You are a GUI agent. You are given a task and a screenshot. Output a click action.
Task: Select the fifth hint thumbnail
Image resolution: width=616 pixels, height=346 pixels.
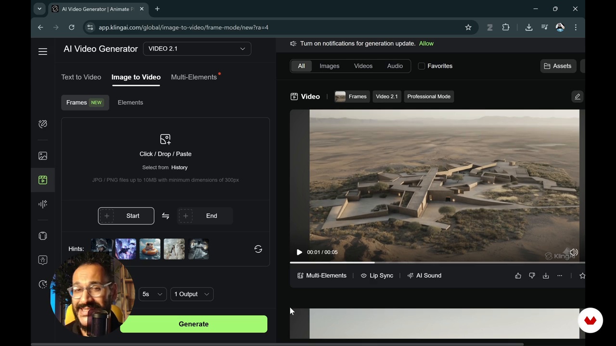pyautogui.click(x=199, y=249)
